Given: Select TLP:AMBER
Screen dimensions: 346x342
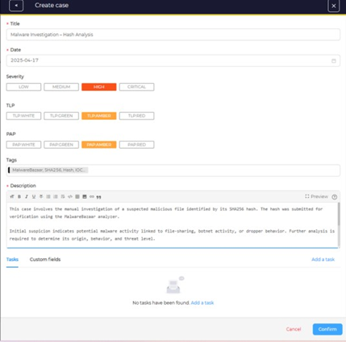Looking at the screenshot, I should click(x=99, y=116).
